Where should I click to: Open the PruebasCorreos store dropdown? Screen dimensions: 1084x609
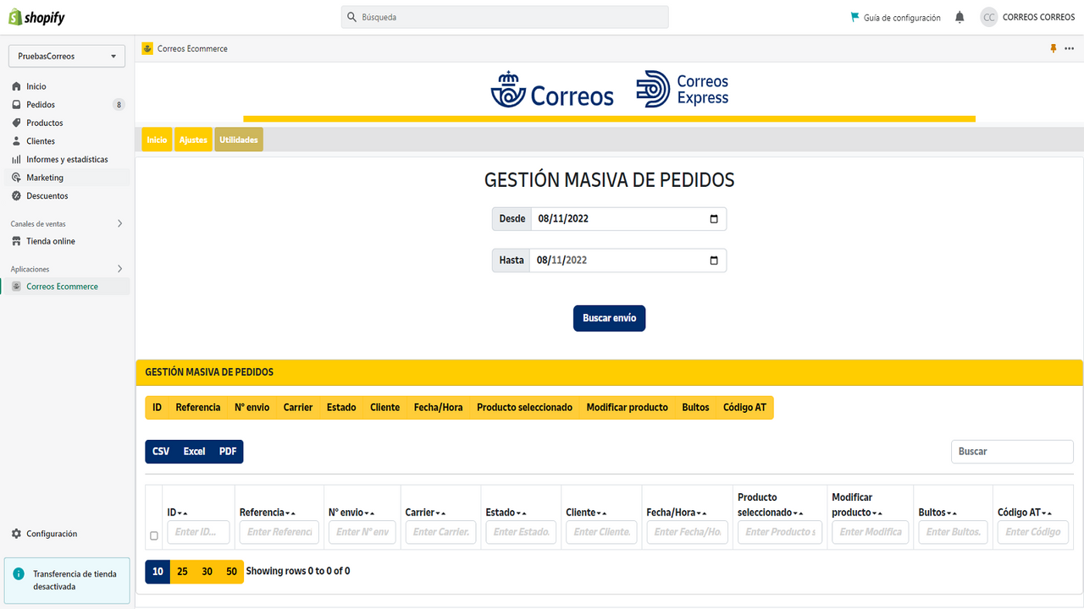click(67, 57)
